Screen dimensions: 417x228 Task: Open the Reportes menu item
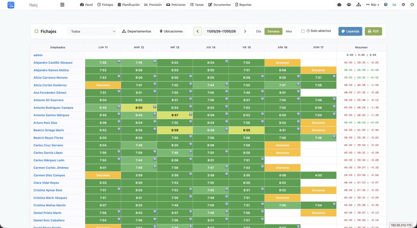coord(243,5)
